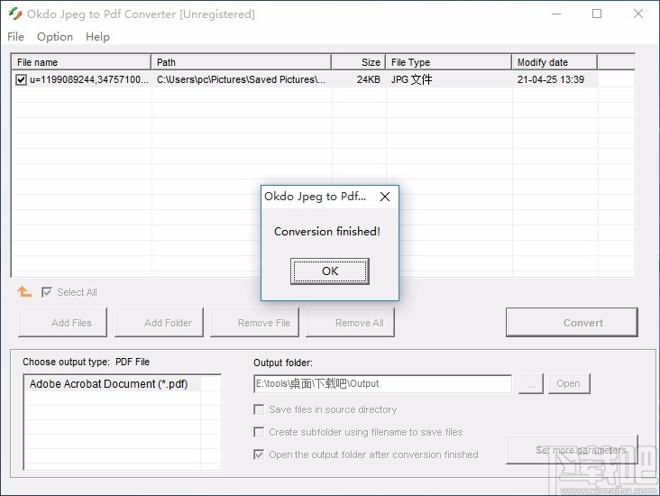Click the Open output folder button
660x496 pixels.
coord(569,383)
